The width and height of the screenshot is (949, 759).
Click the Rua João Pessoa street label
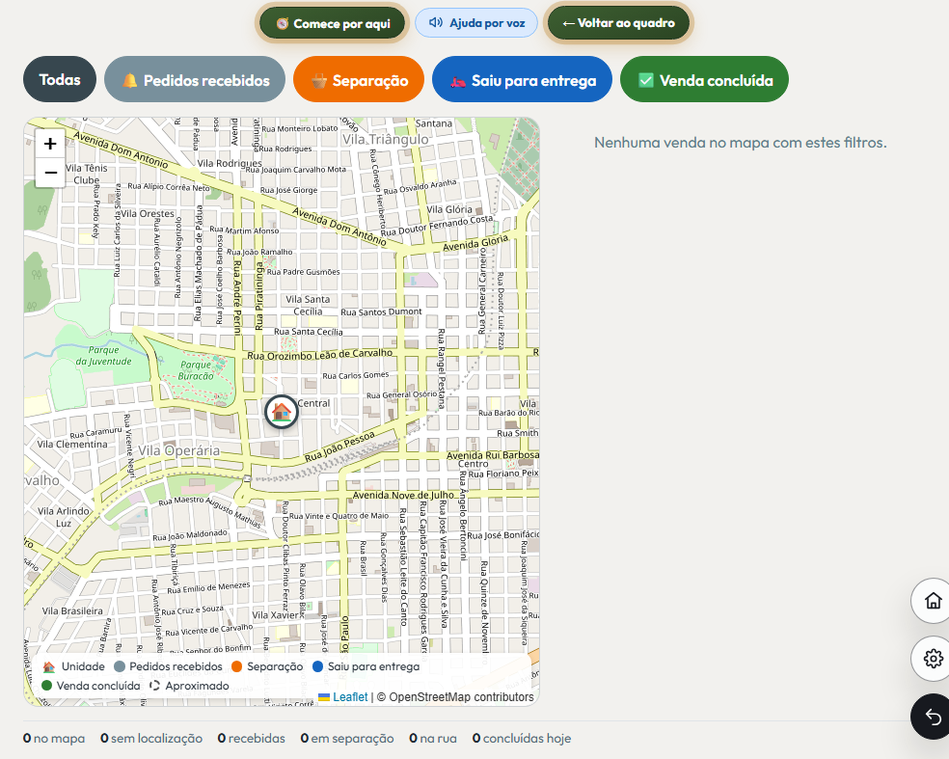pyautogui.click(x=339, y=447)
